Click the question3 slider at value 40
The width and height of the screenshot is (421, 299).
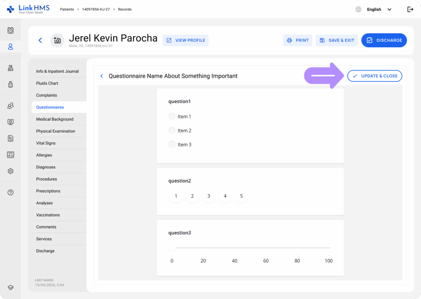(x=234, y=248)
